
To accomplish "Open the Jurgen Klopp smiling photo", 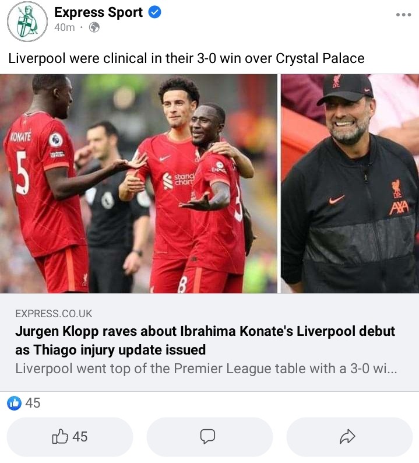I will (350, 183).
